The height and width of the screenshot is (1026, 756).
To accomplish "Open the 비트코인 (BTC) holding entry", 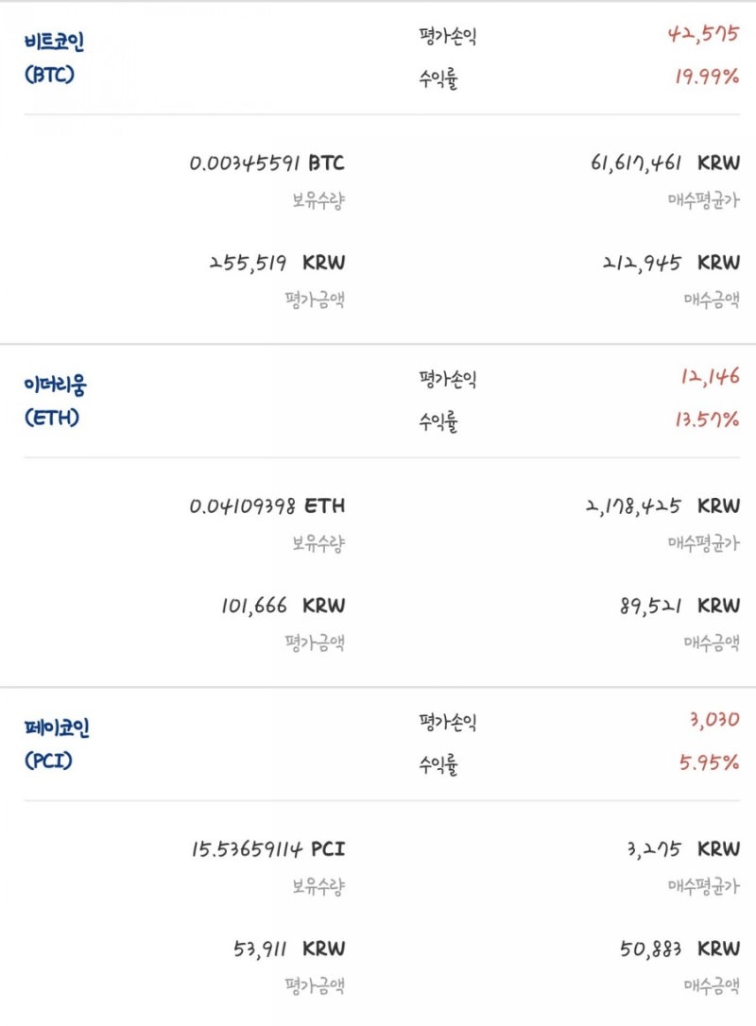I will (54, 58).
